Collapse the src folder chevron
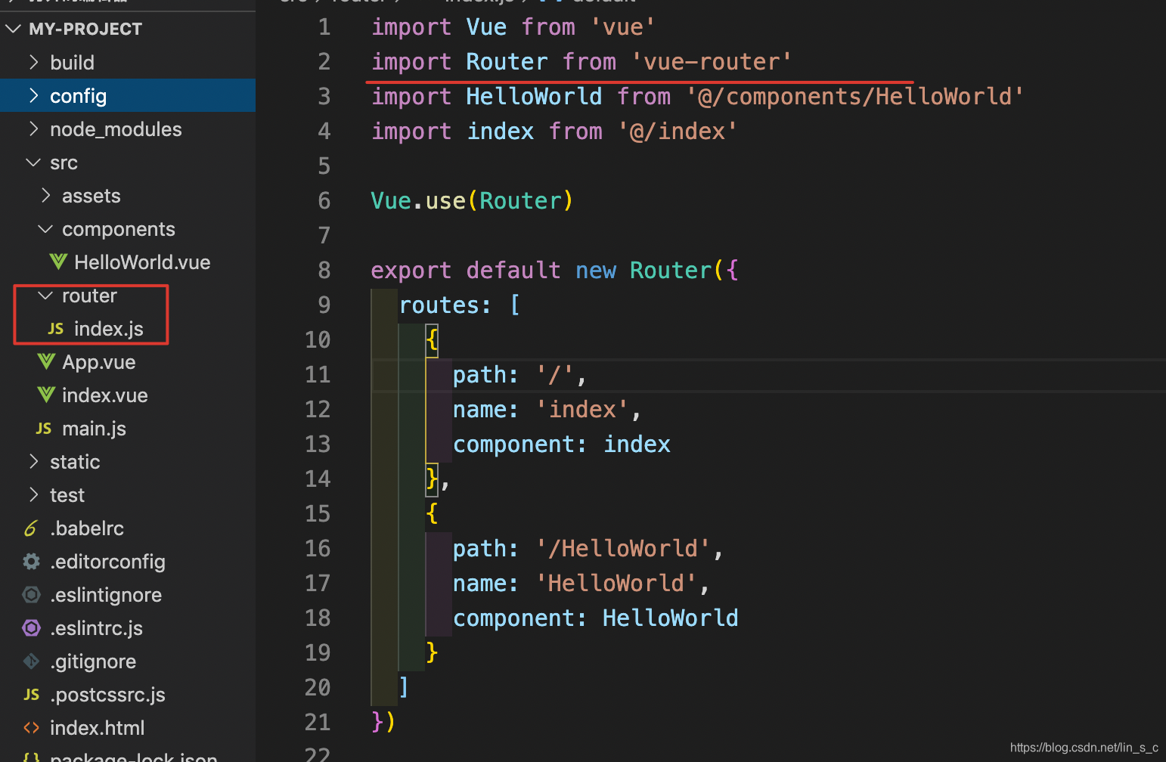This screenshot has height=762, width=1166. pos(33,163)
